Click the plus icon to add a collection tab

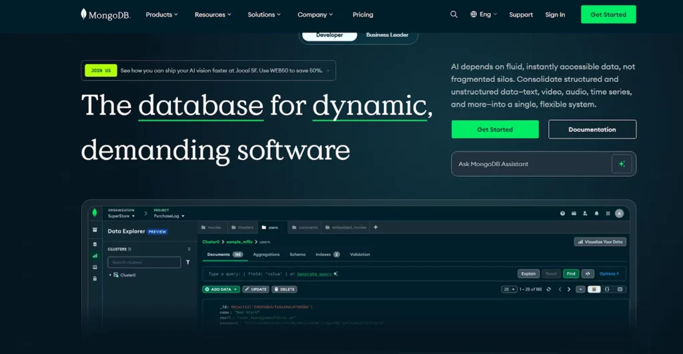coord(376,227)
